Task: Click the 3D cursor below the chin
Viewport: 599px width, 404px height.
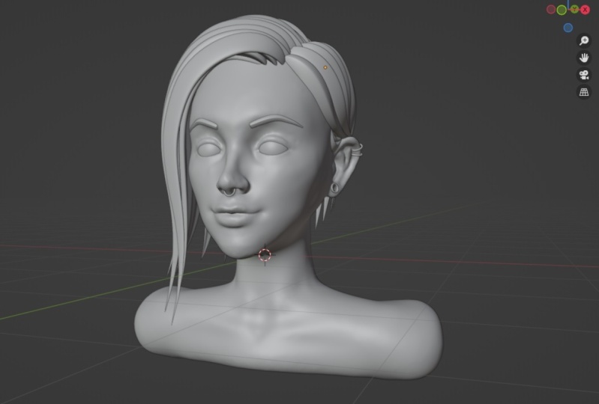Action: click(x=265, y=255)
